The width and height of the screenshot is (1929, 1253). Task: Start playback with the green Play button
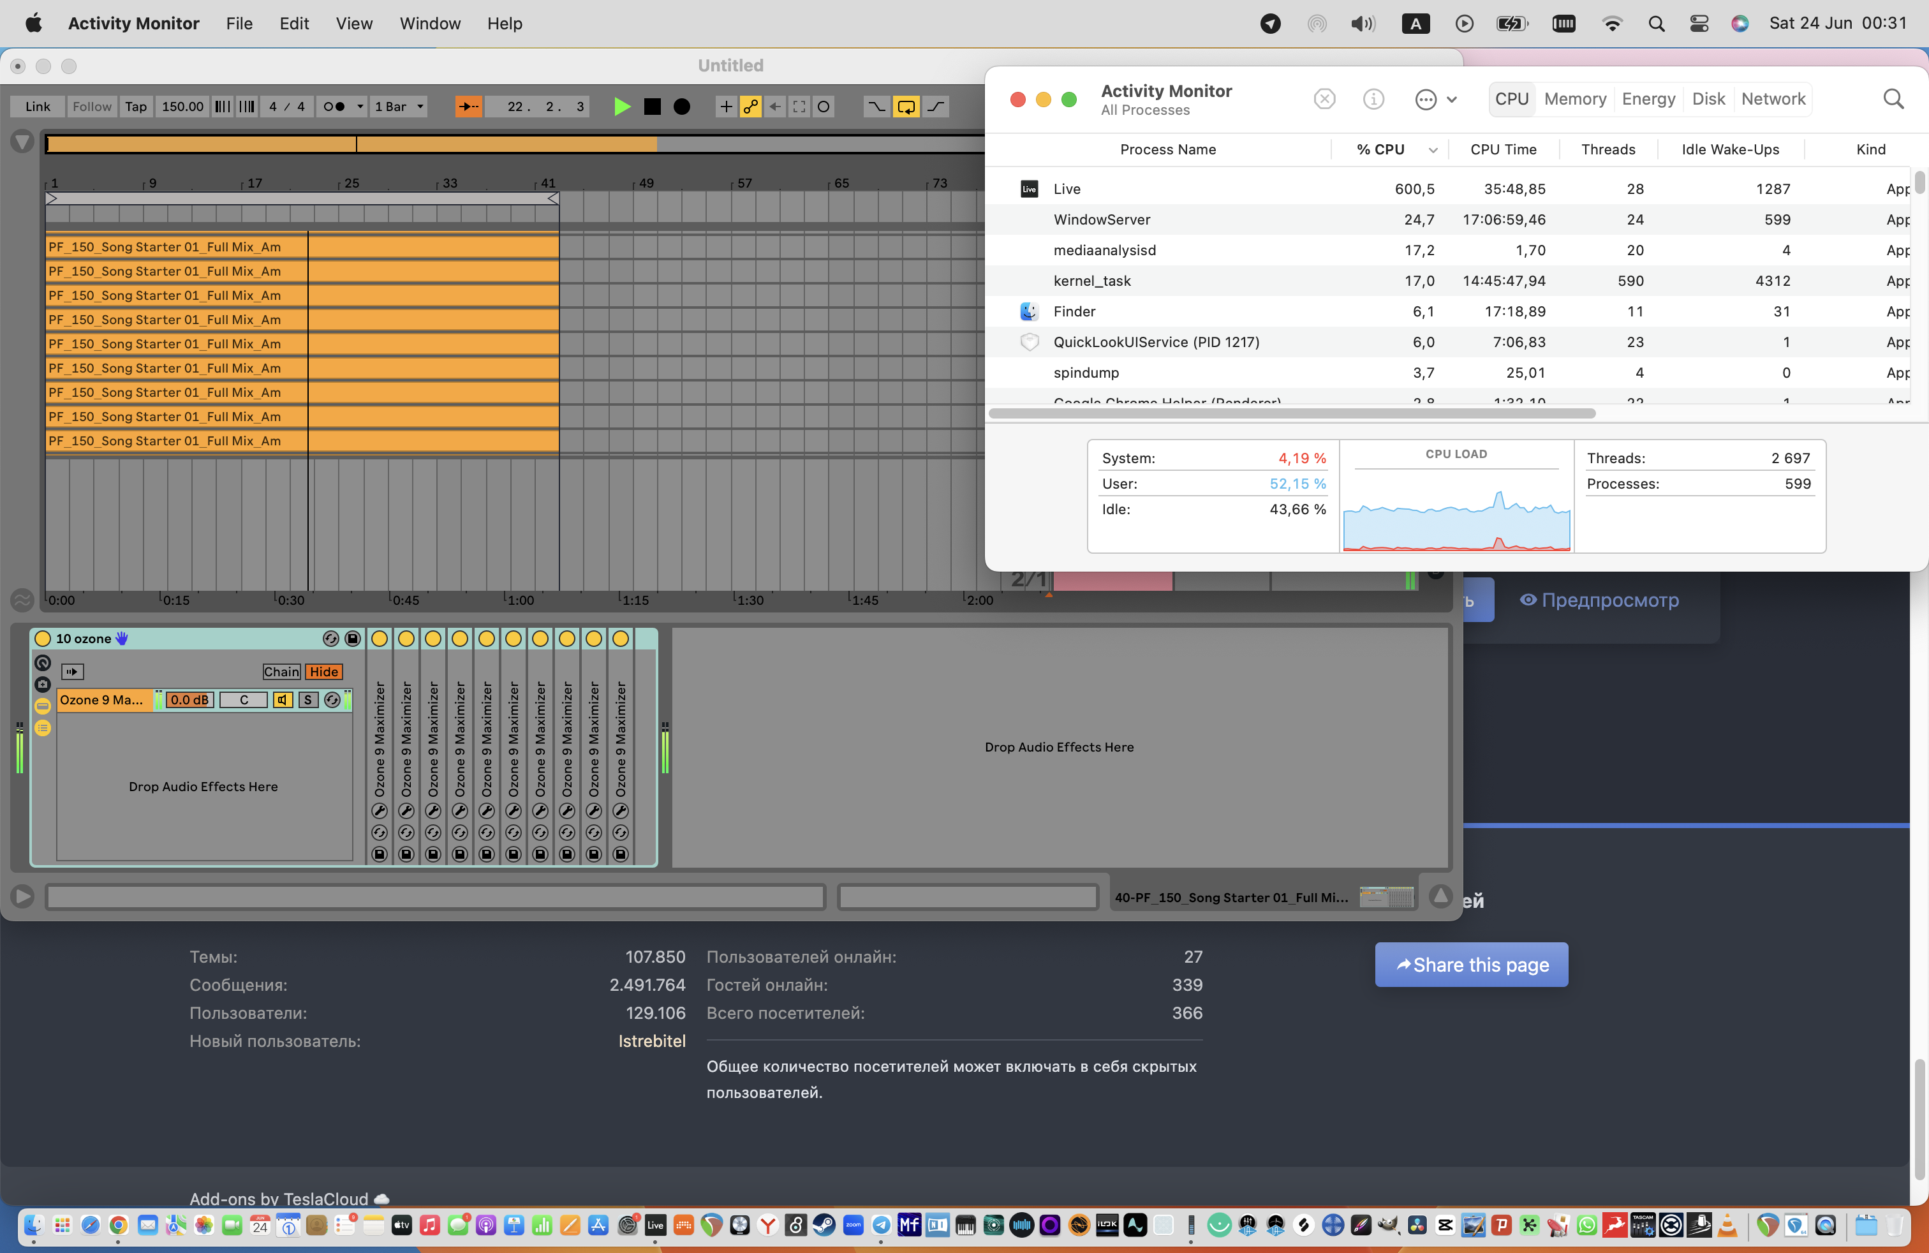coord(622,106)
